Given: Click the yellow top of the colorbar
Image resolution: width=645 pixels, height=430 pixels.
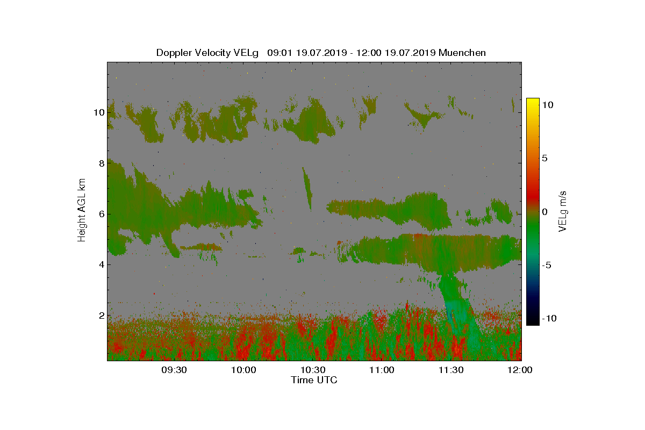Looking at the screenshot, I should (532, 102).
